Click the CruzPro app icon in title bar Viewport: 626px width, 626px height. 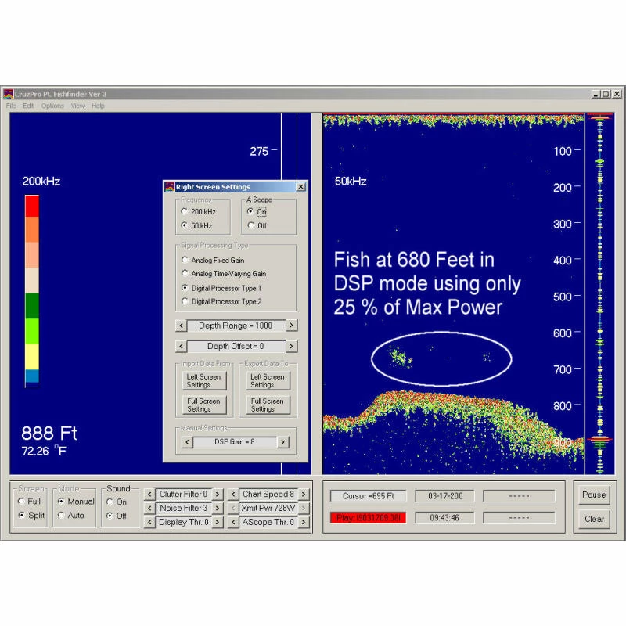point(9,94)
